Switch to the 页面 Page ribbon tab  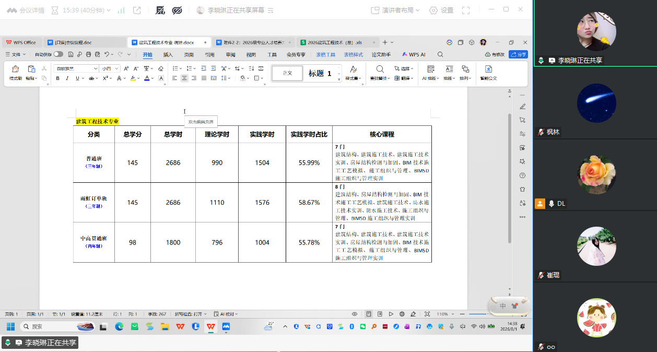[189, 54]
